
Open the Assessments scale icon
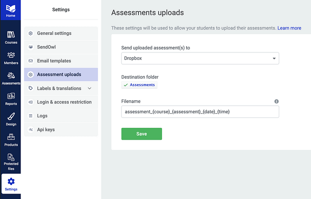11,75
